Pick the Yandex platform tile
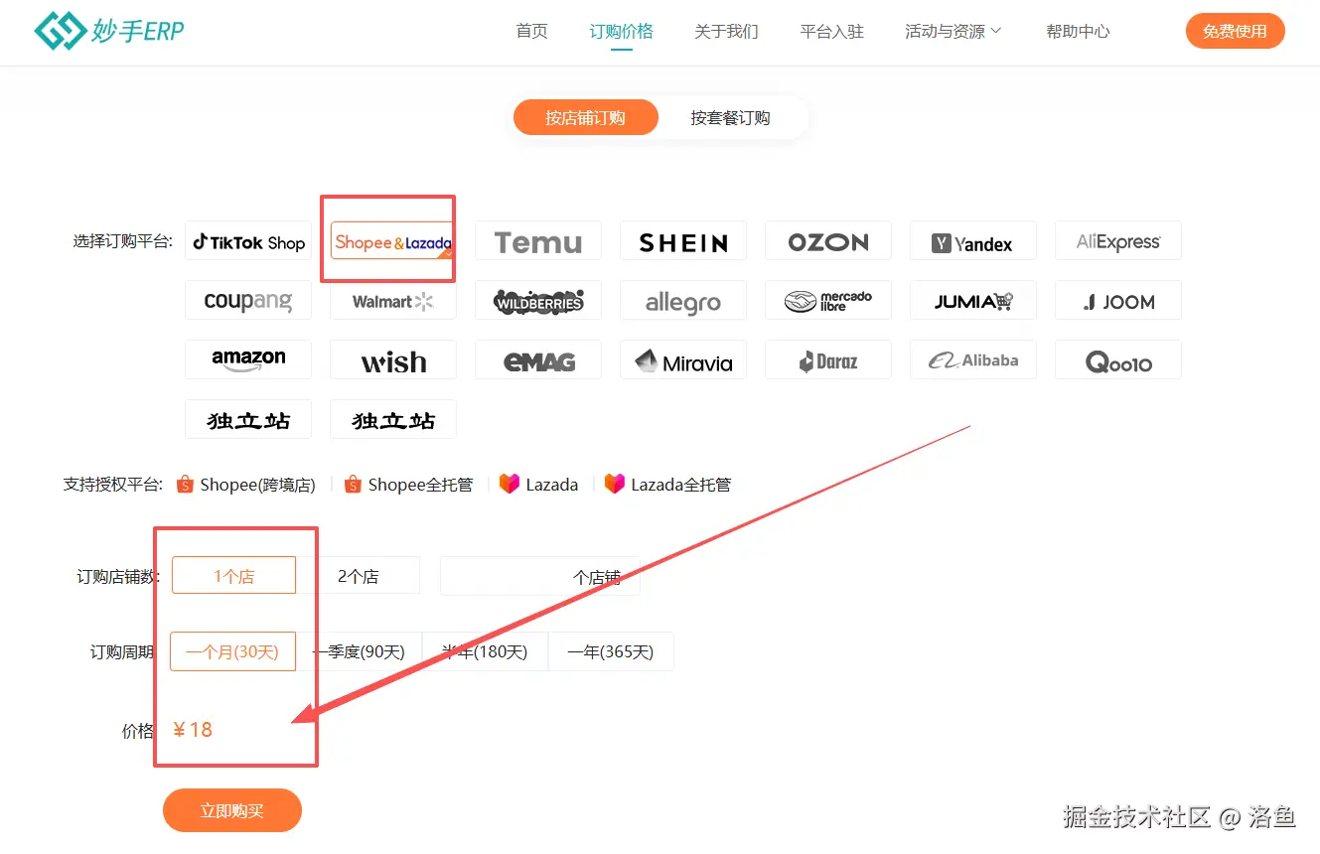The width and height of the screenshot is (1320, 854). coord(973,241)
